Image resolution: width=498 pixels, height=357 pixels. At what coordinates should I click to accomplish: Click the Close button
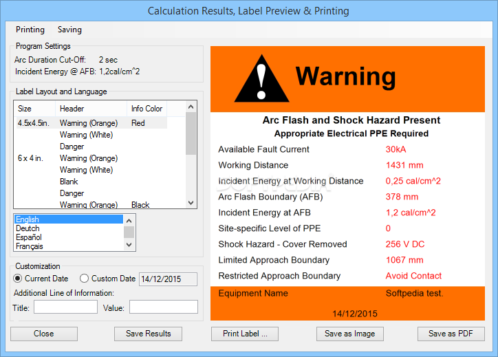(x=44, y=334)
